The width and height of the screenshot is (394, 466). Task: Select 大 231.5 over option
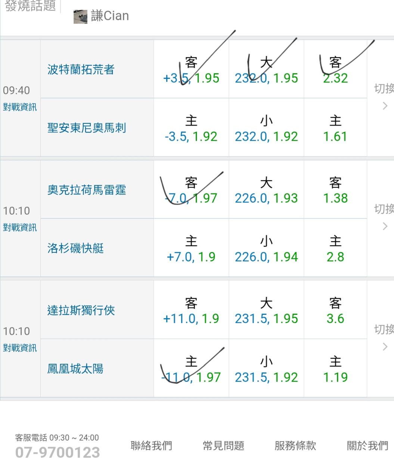[x=266, y=310]
